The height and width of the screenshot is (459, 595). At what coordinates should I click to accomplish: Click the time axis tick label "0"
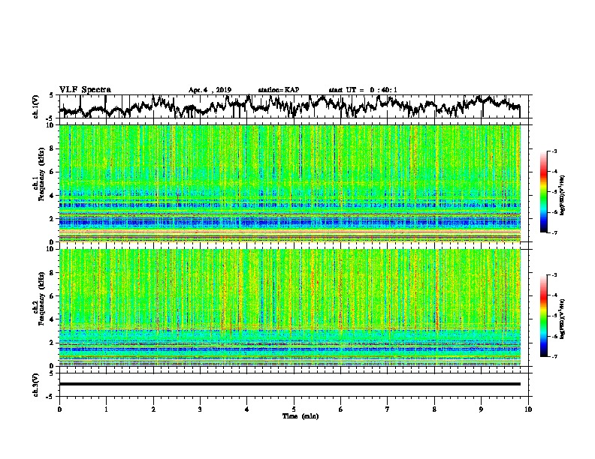[59, 409]
